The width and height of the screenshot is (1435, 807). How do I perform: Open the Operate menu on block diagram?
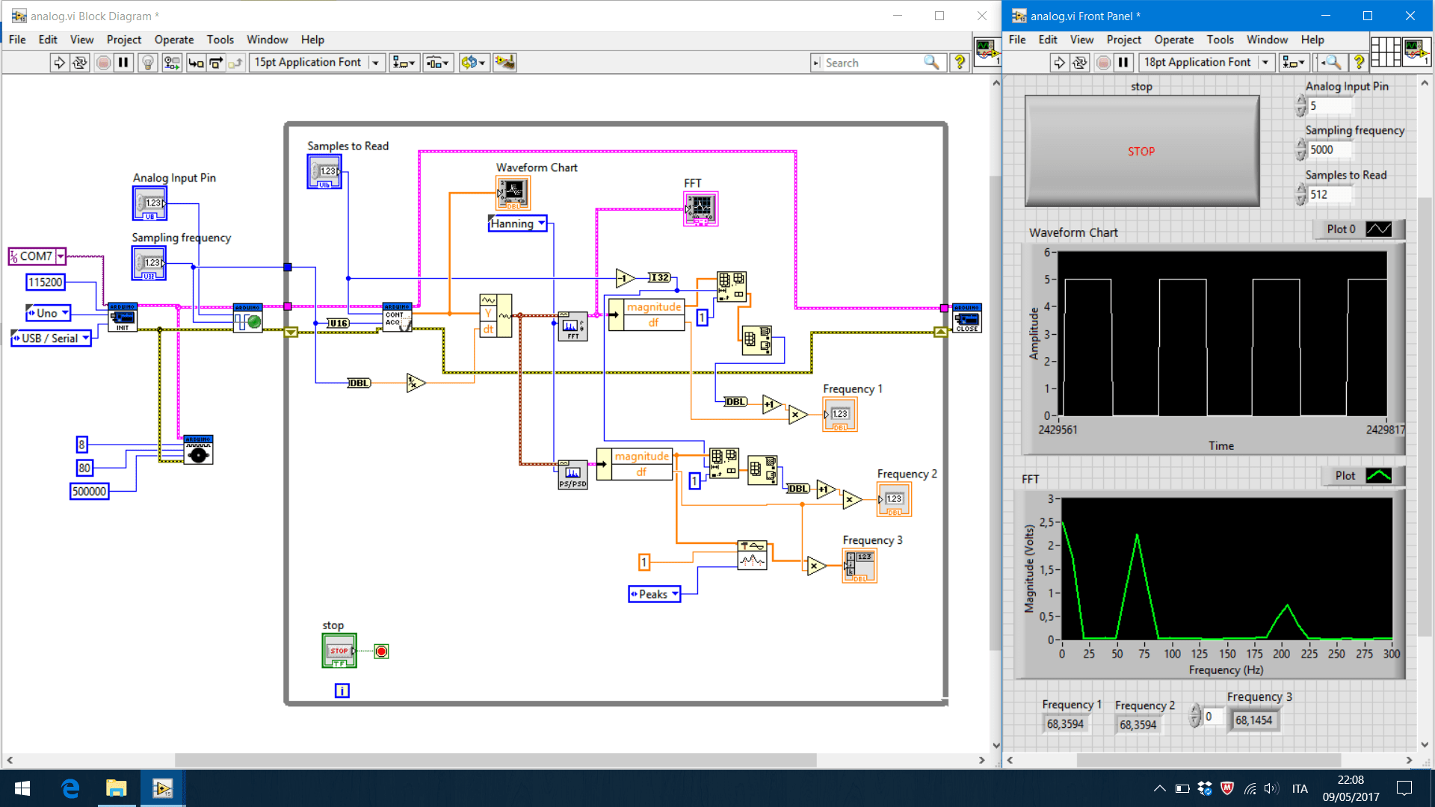[x=174, y=40]
